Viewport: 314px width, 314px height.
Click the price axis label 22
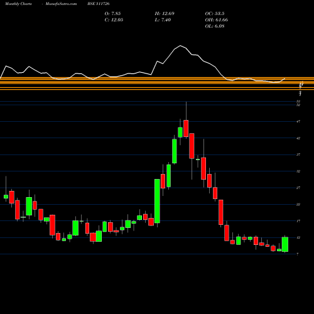[298, 204]
